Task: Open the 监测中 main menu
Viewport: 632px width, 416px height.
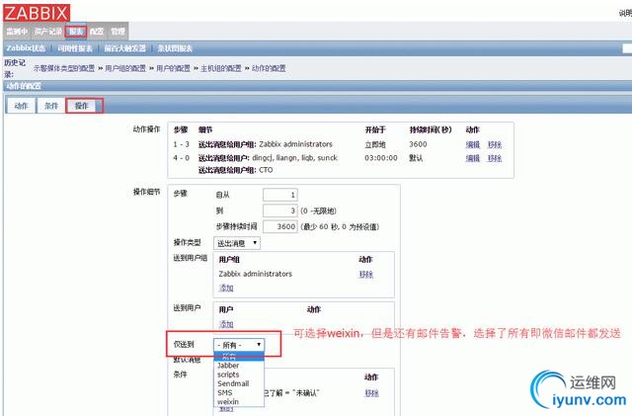Action: (x=17, y=32)
